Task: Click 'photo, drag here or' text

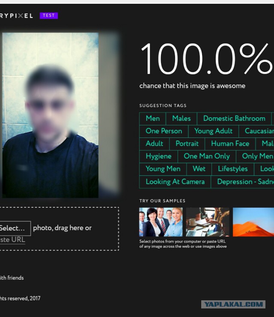Action: (x=62, y=228)
